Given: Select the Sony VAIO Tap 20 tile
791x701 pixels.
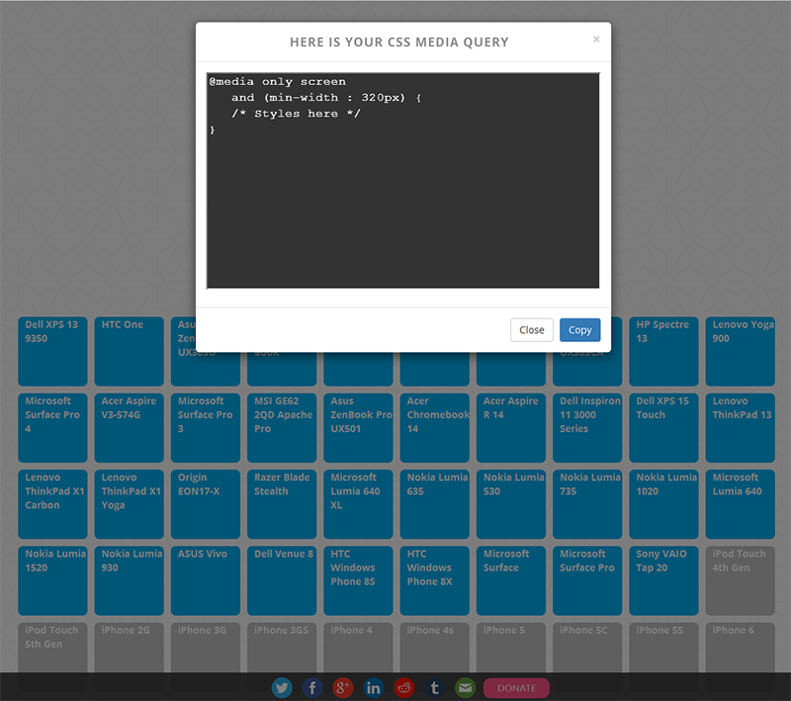Looking at the screenshot, I should click(663, 580).
